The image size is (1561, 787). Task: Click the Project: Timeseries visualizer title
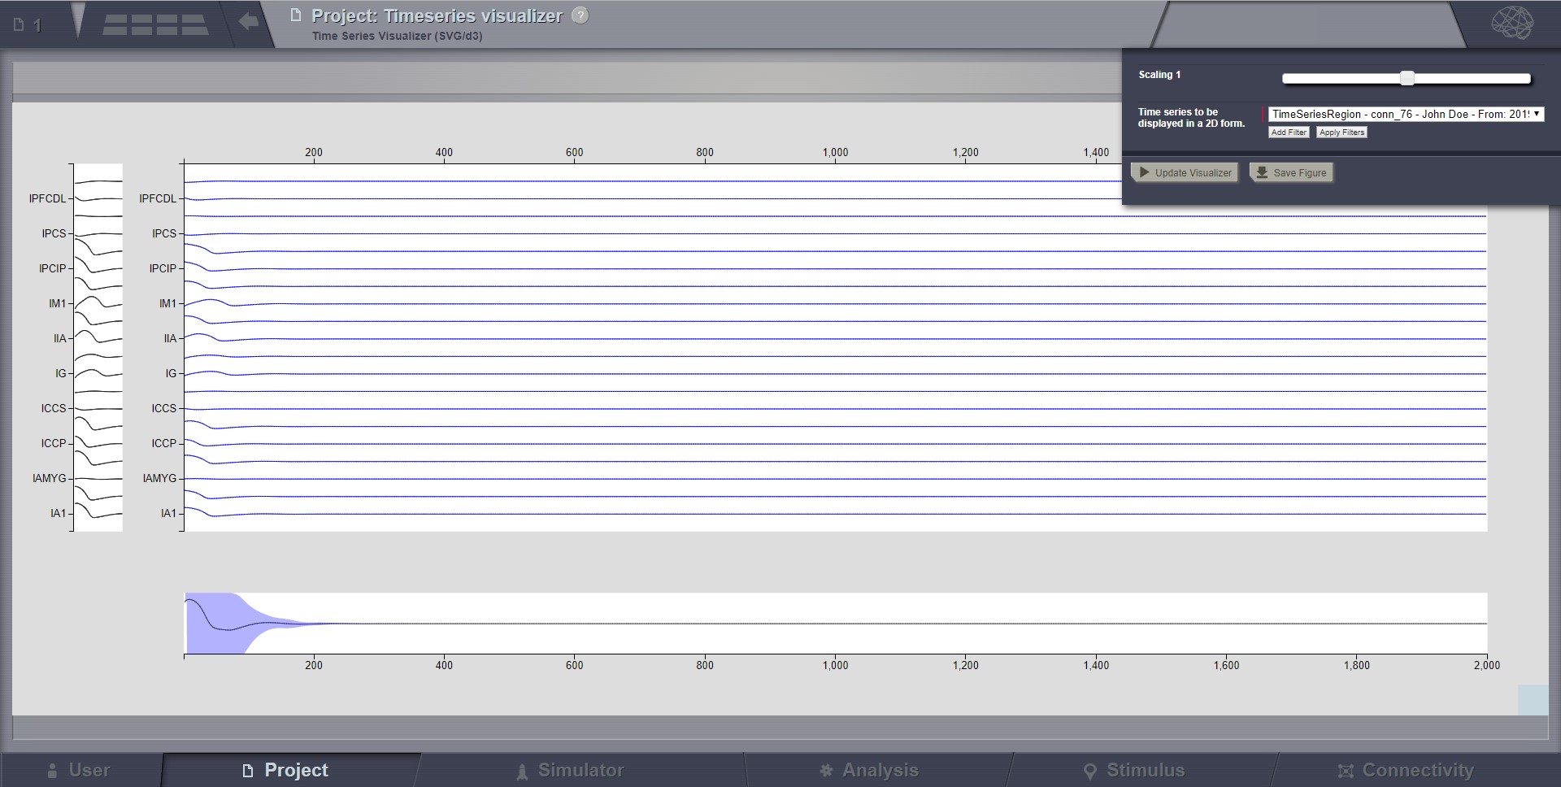437,15
